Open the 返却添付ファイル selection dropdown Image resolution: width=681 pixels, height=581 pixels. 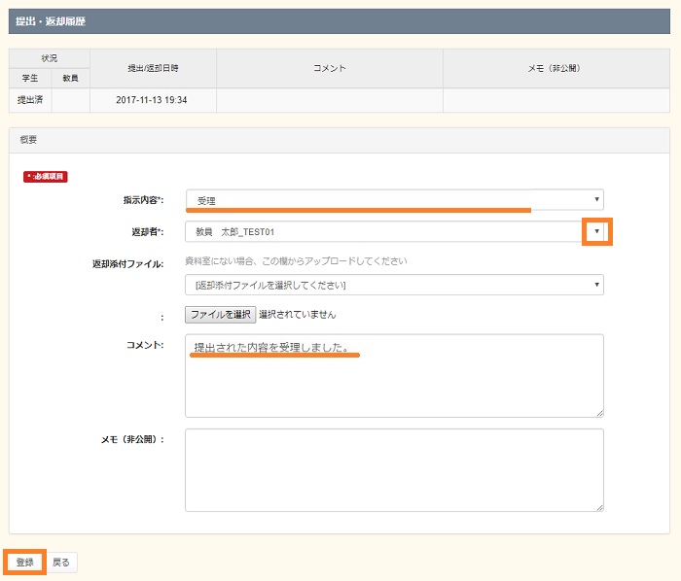click(393, 285)
